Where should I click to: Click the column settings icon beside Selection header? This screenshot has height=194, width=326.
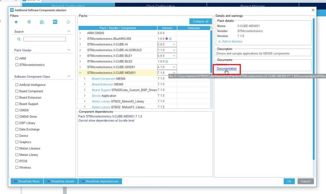coord(211,28)
